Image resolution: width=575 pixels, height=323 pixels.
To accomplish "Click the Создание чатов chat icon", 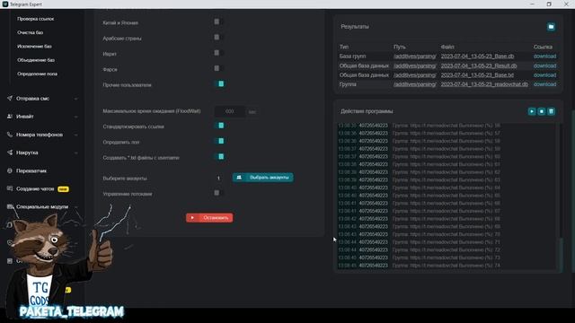I will pos(10,188).
